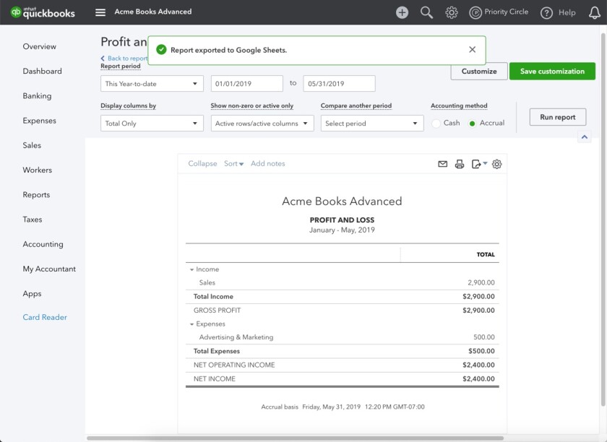The width and height of the screenshot is (607, 442).
Task: Open the report settings gear icon
Action: [496, 164]
